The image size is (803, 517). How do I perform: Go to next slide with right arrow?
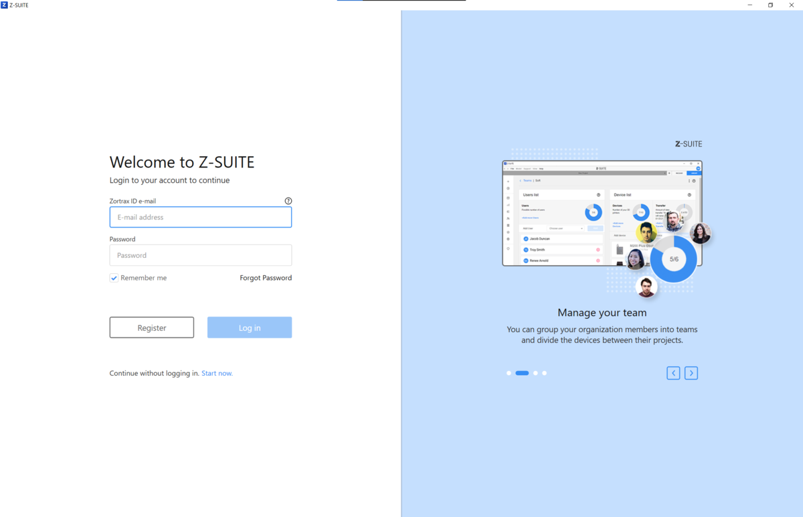(691, 373)
